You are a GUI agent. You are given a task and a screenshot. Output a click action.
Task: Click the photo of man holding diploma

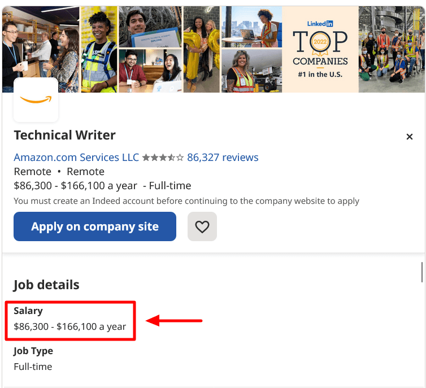(150, 27)
